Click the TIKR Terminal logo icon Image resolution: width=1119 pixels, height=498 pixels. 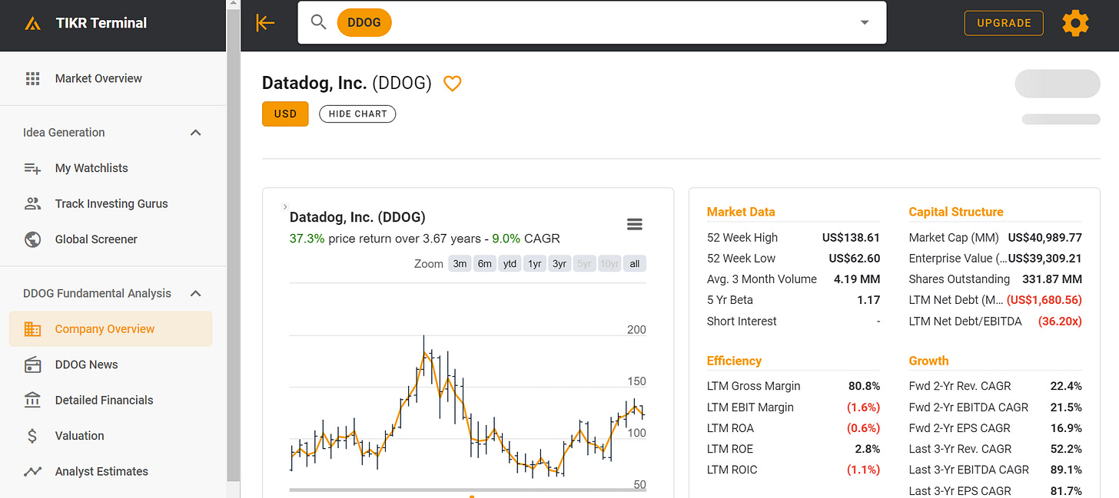(32, 24)
